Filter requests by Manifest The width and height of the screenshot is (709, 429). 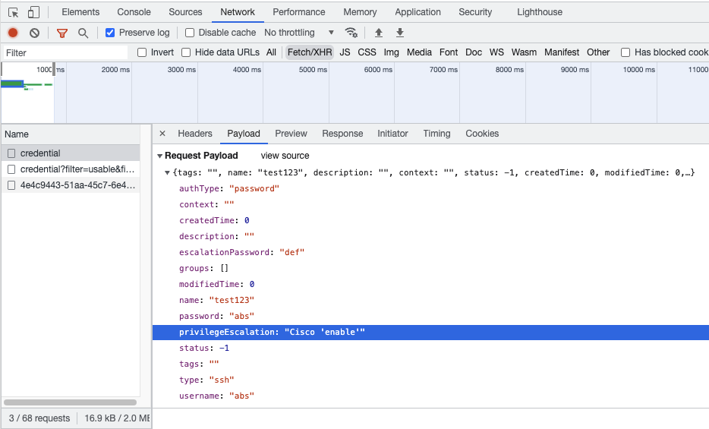point(562,52)
